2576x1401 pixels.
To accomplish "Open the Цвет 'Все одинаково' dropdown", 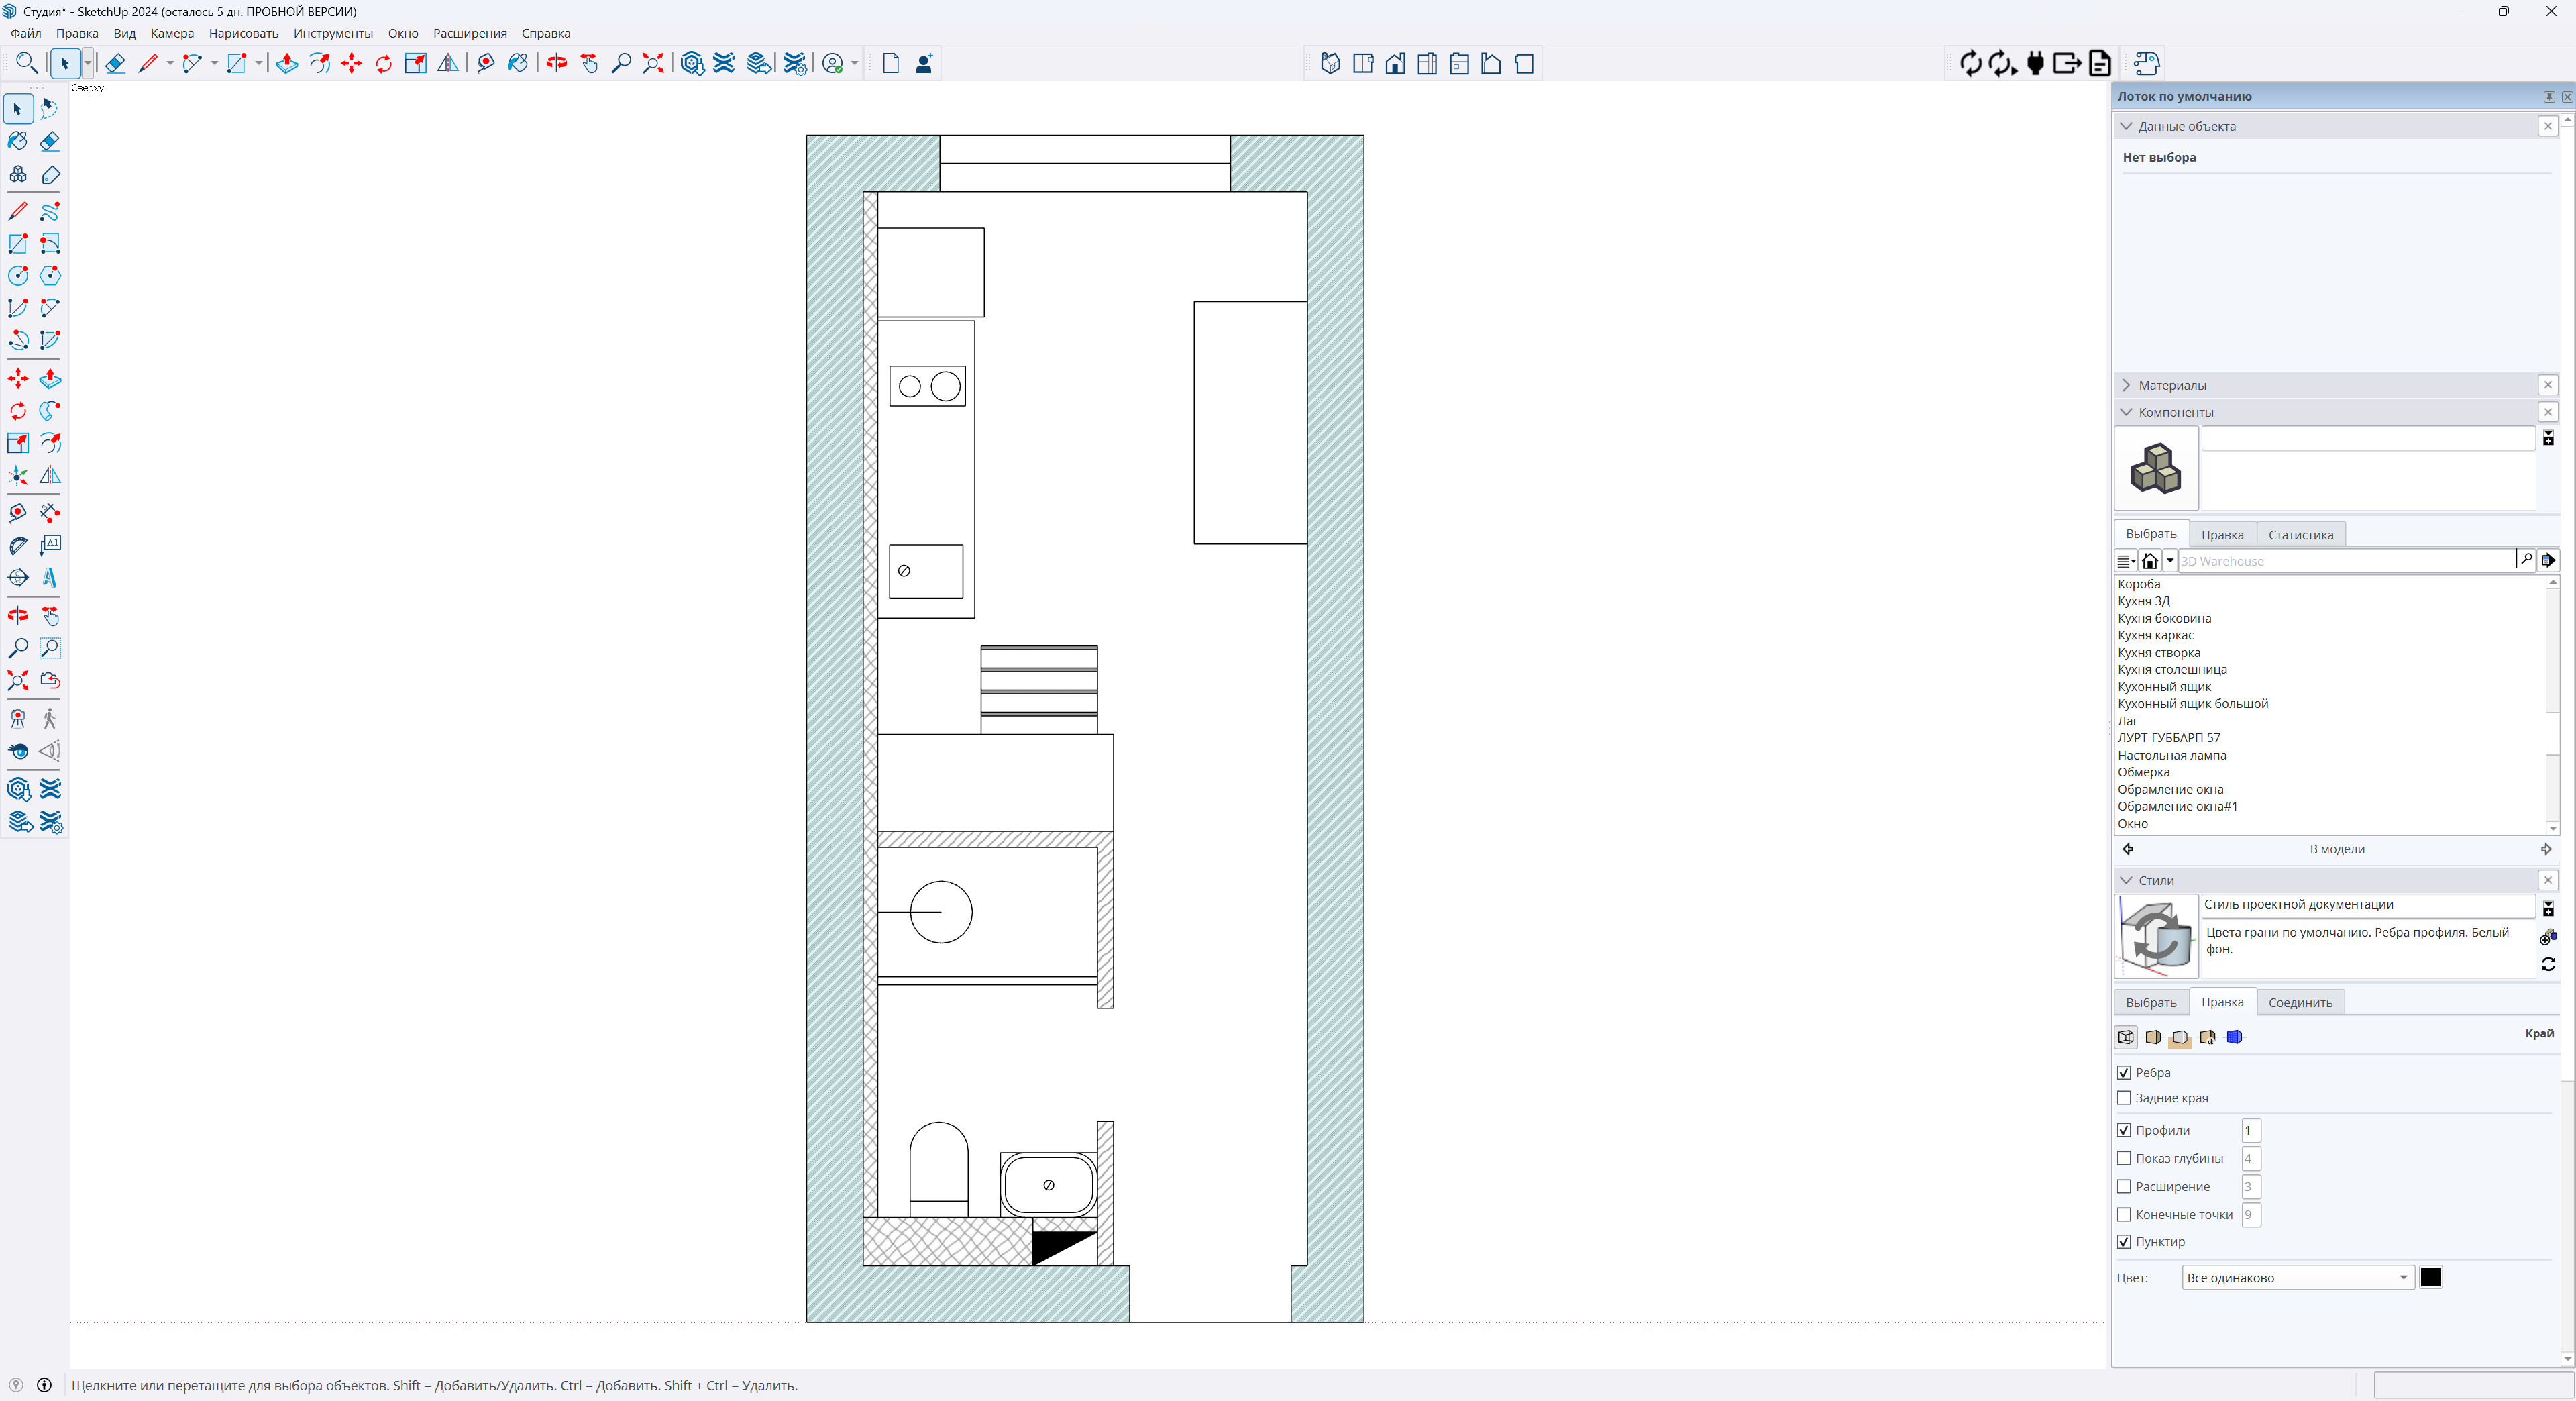I will (x=2297, y=1278).
